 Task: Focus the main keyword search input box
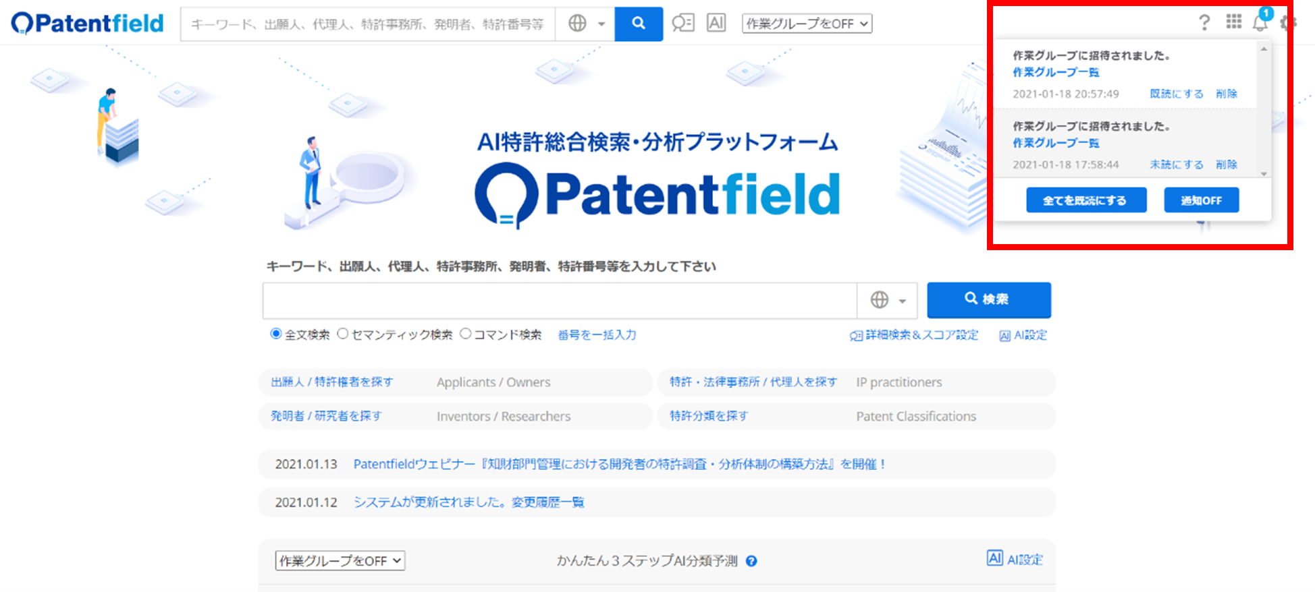tap(560, 300)
